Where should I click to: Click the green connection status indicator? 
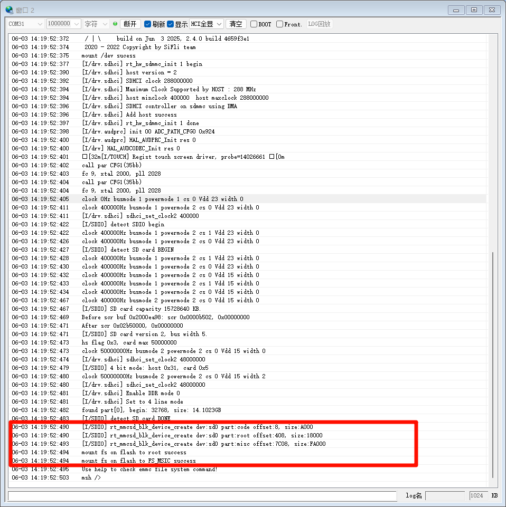click(115, 24)
